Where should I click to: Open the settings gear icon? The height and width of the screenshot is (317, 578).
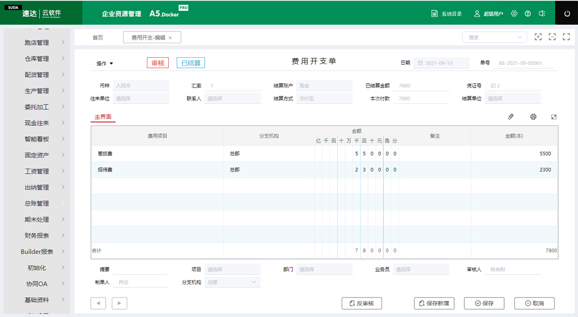514,14
